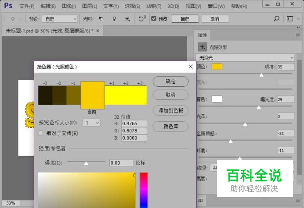
Task: Add a new point light
Action: pyautogui.click(x=114, y=19)
